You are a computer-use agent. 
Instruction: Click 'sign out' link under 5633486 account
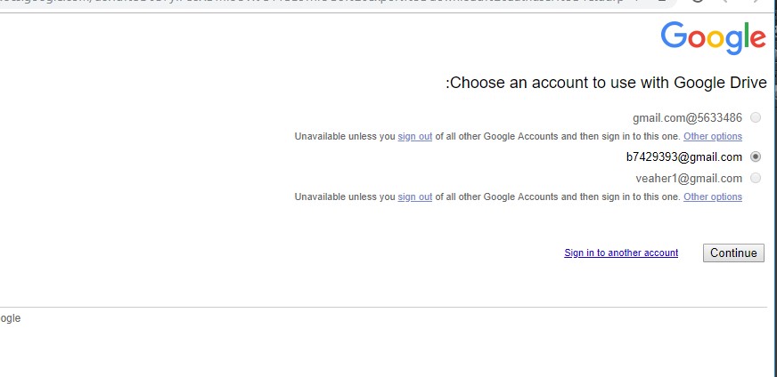click(414, 137)
